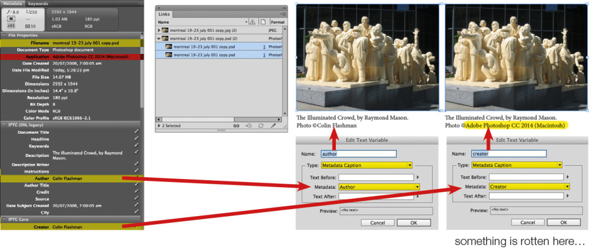Click the Name field containing creator
The width and height of the screenshot is (594, 248).
pyautogui.click(x=509, y=154)
